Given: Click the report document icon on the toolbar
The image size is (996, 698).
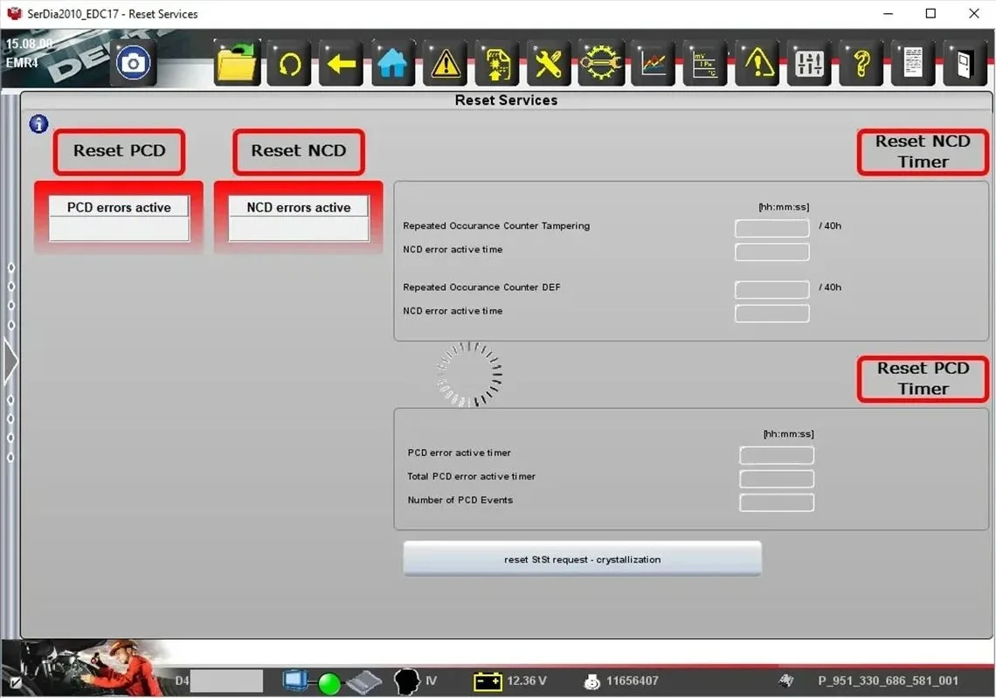Looking at the screenshot, I should 913,62.
